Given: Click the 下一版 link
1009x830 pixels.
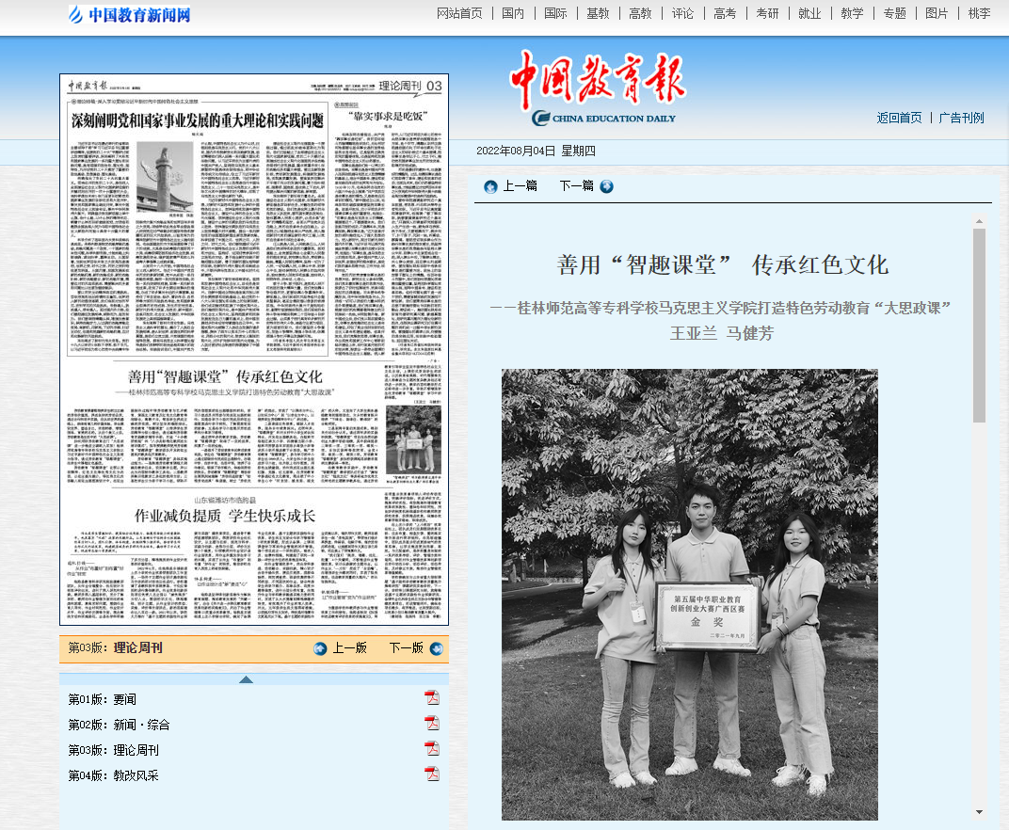Looking at the screenshot, I should pyautogui.click(x=406, y=648).
